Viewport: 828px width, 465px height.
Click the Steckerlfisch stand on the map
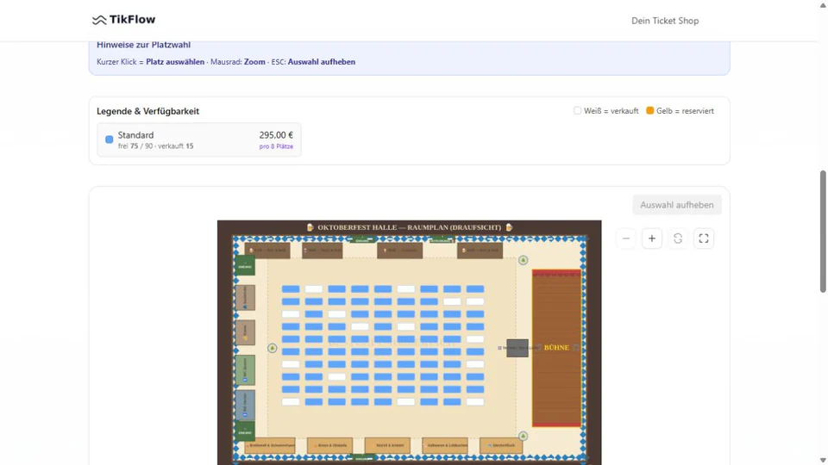pos(501,445)
